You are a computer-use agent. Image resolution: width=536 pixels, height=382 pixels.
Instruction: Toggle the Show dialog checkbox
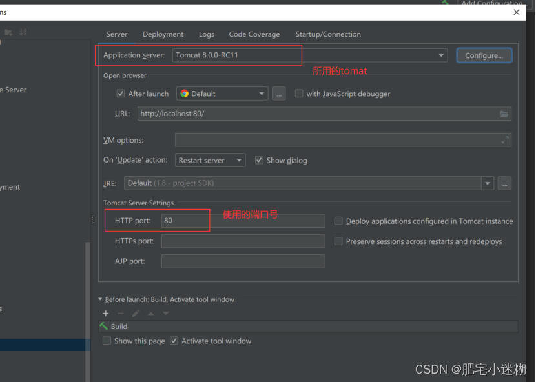point(259,160)
